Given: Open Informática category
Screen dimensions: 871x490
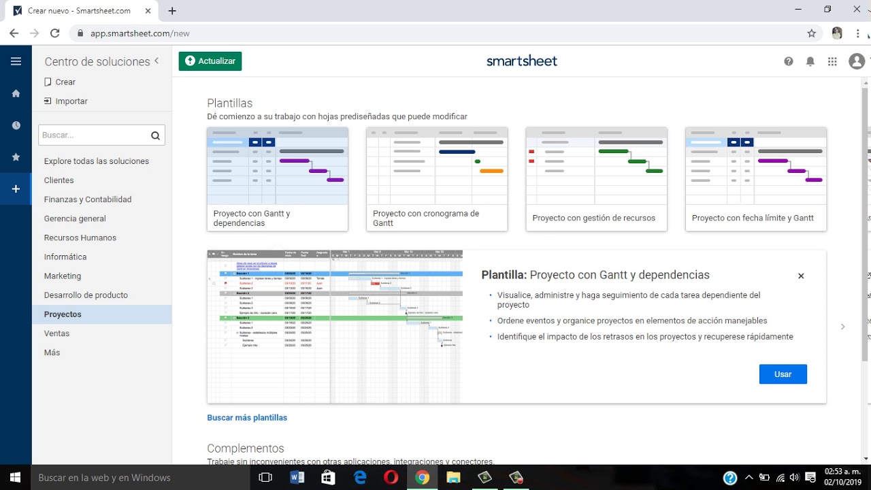Looking at the screenshot, I should 65,257.
